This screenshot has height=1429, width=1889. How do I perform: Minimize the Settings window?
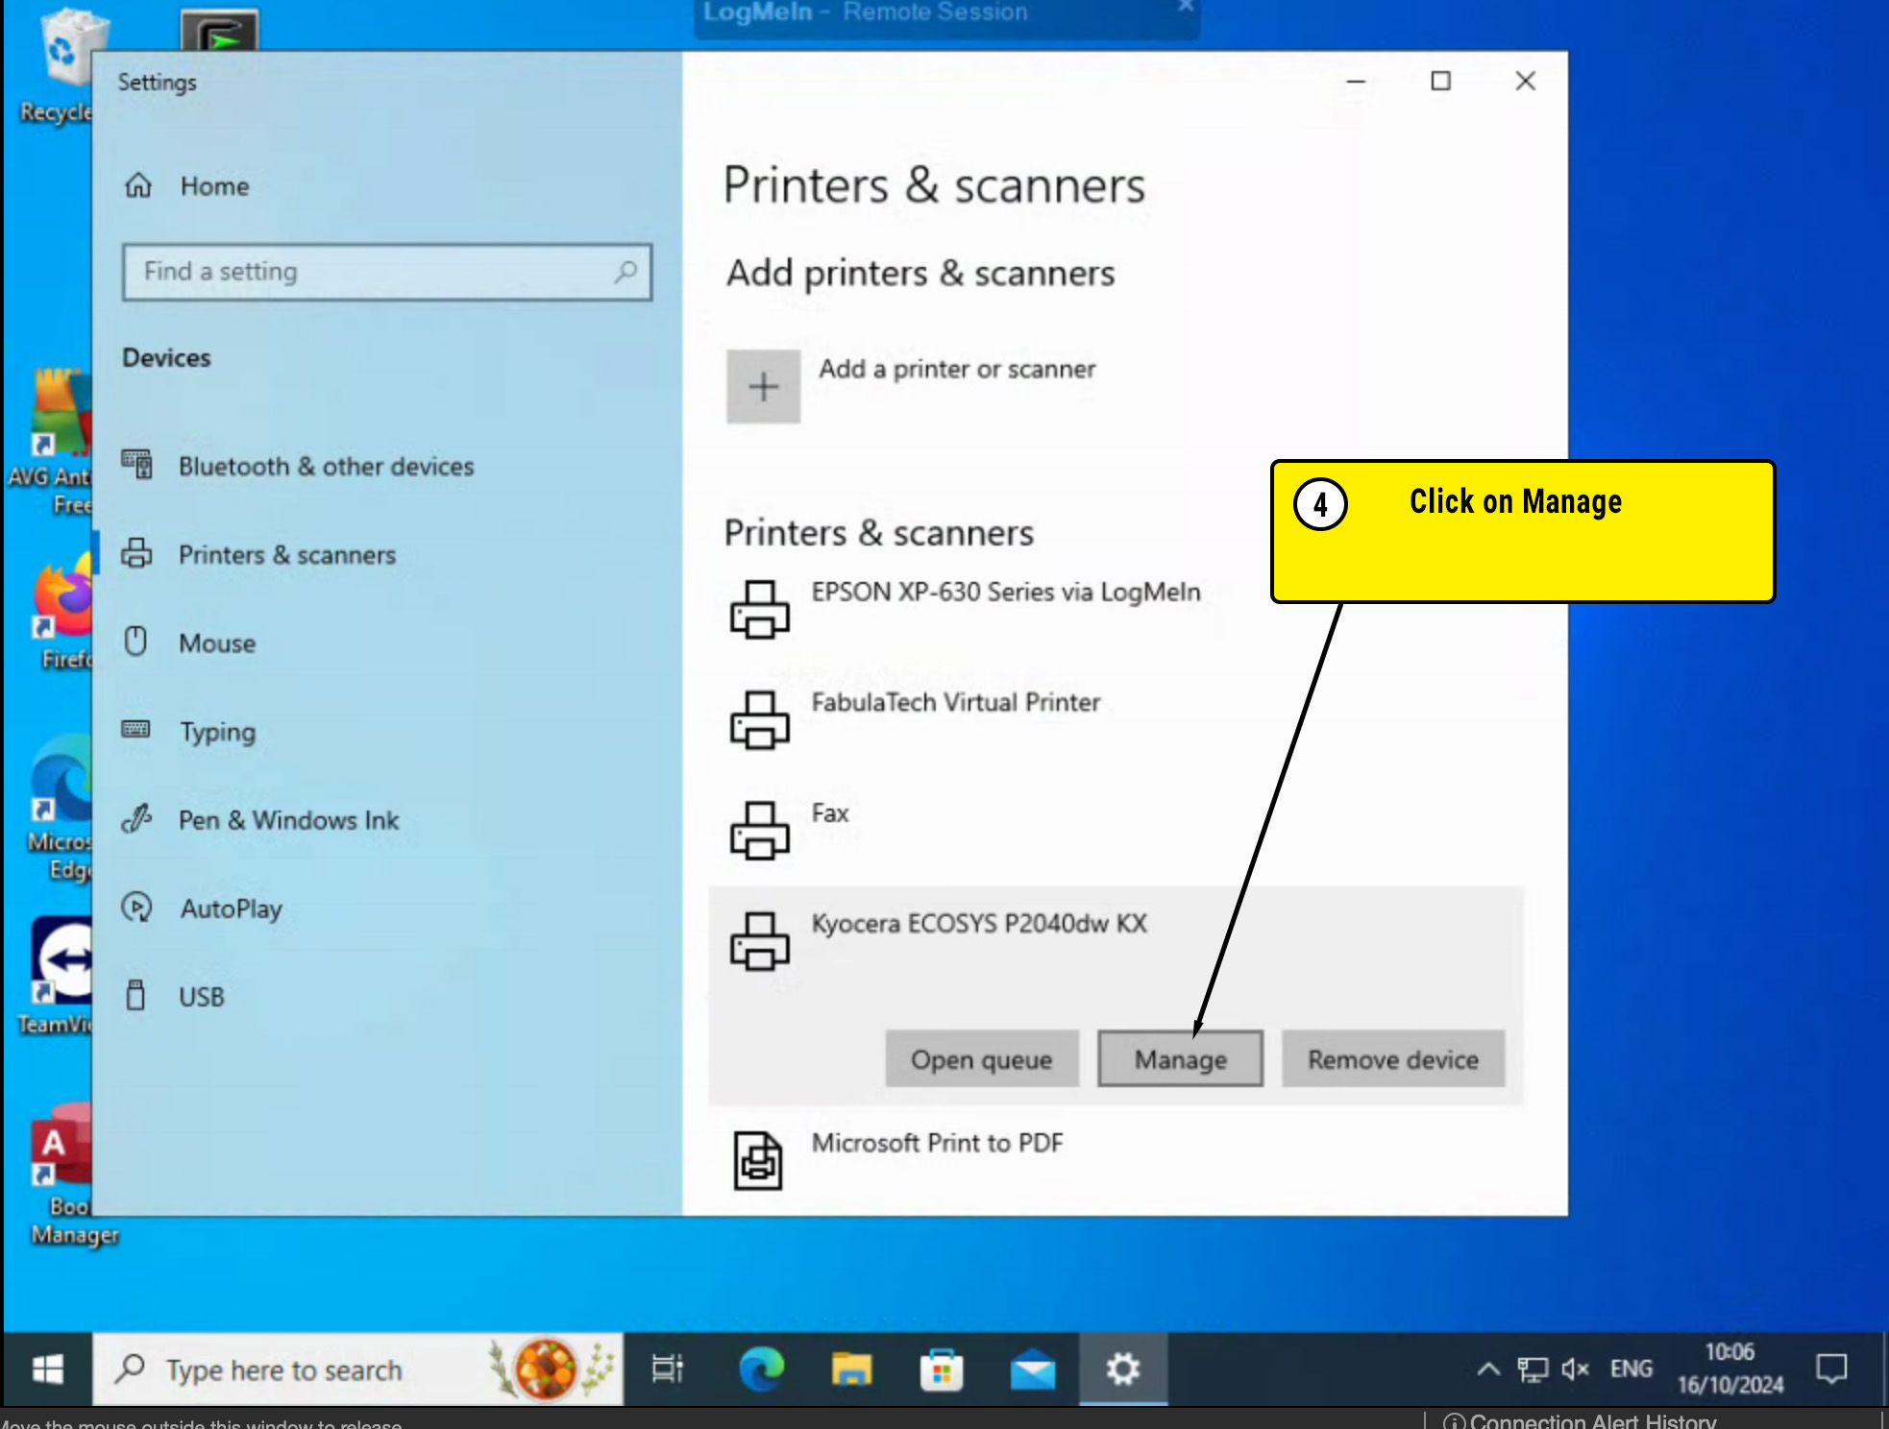pos(1356,81)
